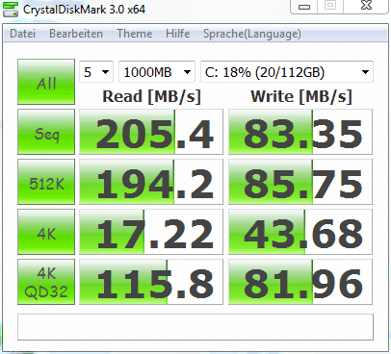Expand the test size dropdown showing 1000MB
391x354 pixels.
[x=157, y=72]
